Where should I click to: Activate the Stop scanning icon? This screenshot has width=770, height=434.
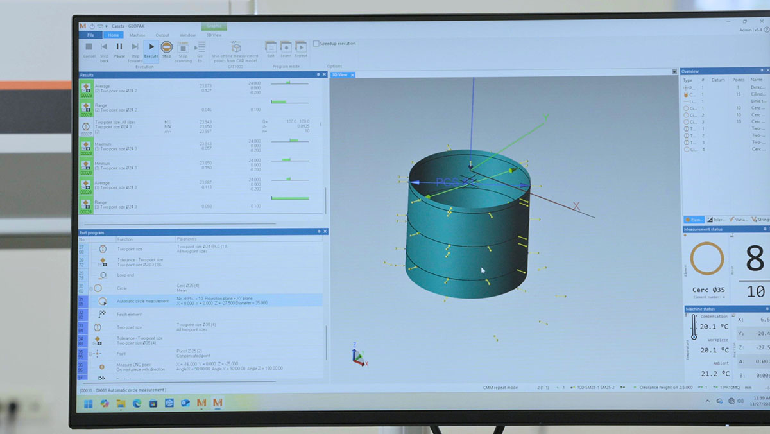click(x=184, y=46)
